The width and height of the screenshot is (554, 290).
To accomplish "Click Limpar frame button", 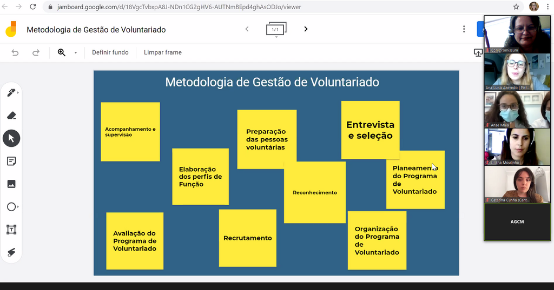I will coord(163,52).
